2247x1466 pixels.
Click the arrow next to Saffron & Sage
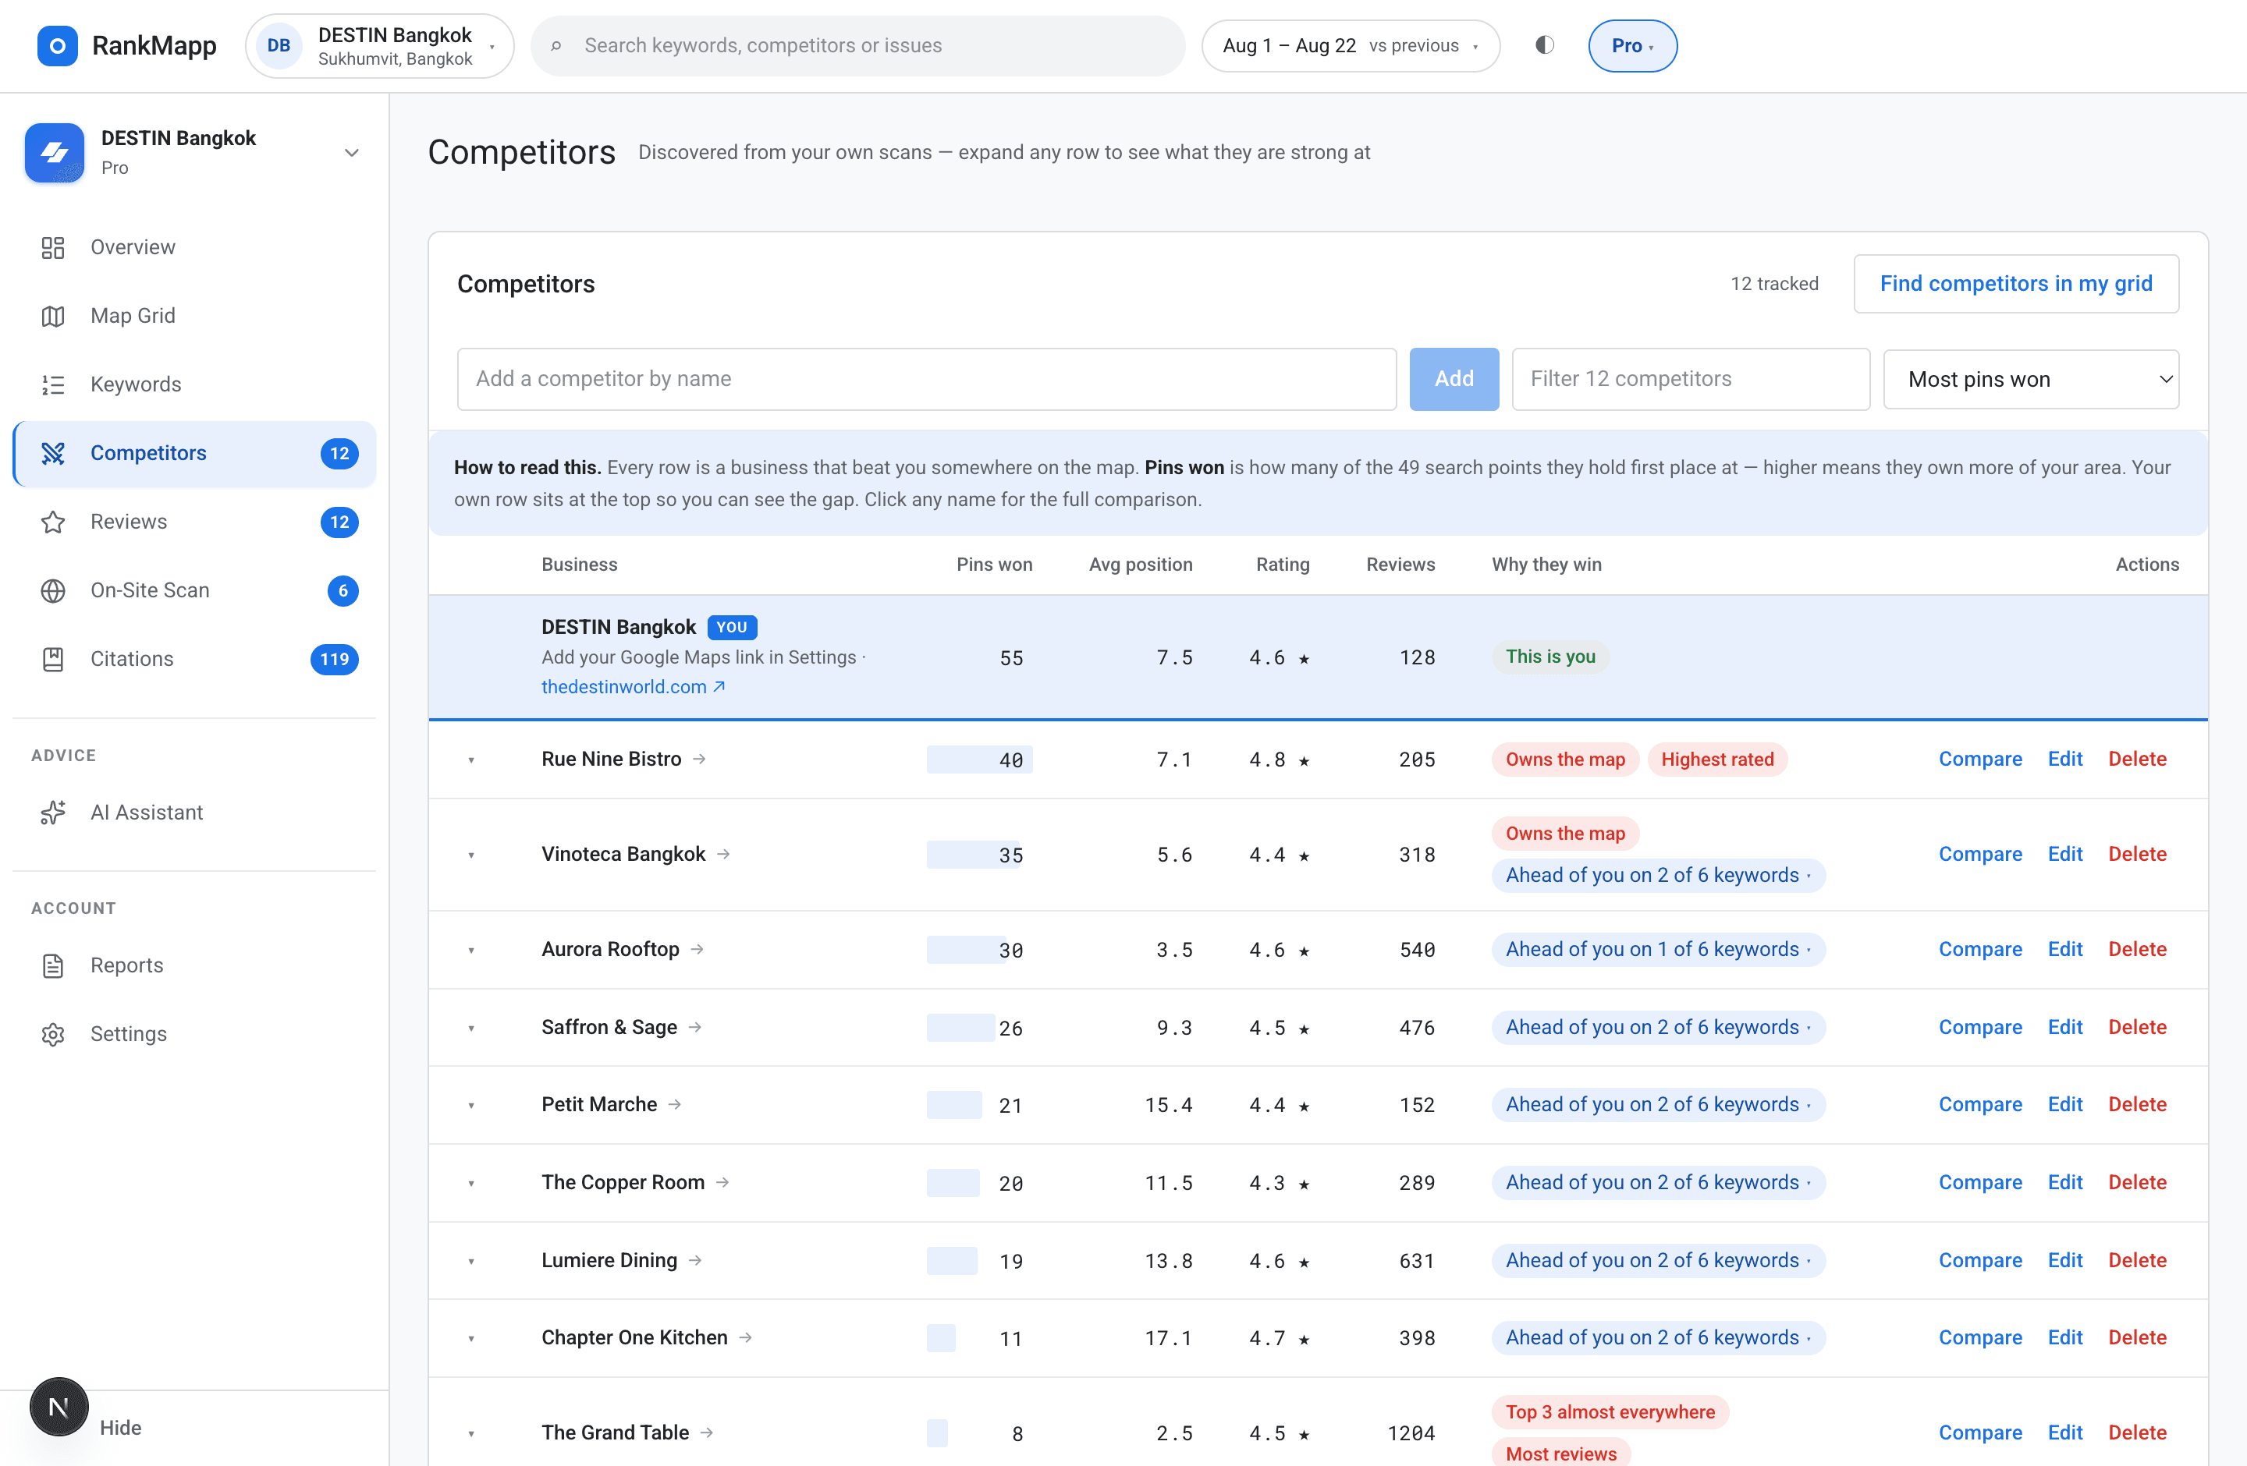(696, 1027)
